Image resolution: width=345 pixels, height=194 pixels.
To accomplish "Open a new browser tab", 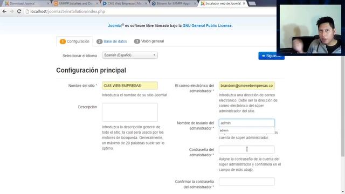I will (252, 4).
